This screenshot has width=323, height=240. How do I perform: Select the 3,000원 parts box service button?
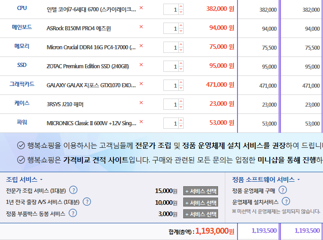pyautogui.click(x=201, y=214)
